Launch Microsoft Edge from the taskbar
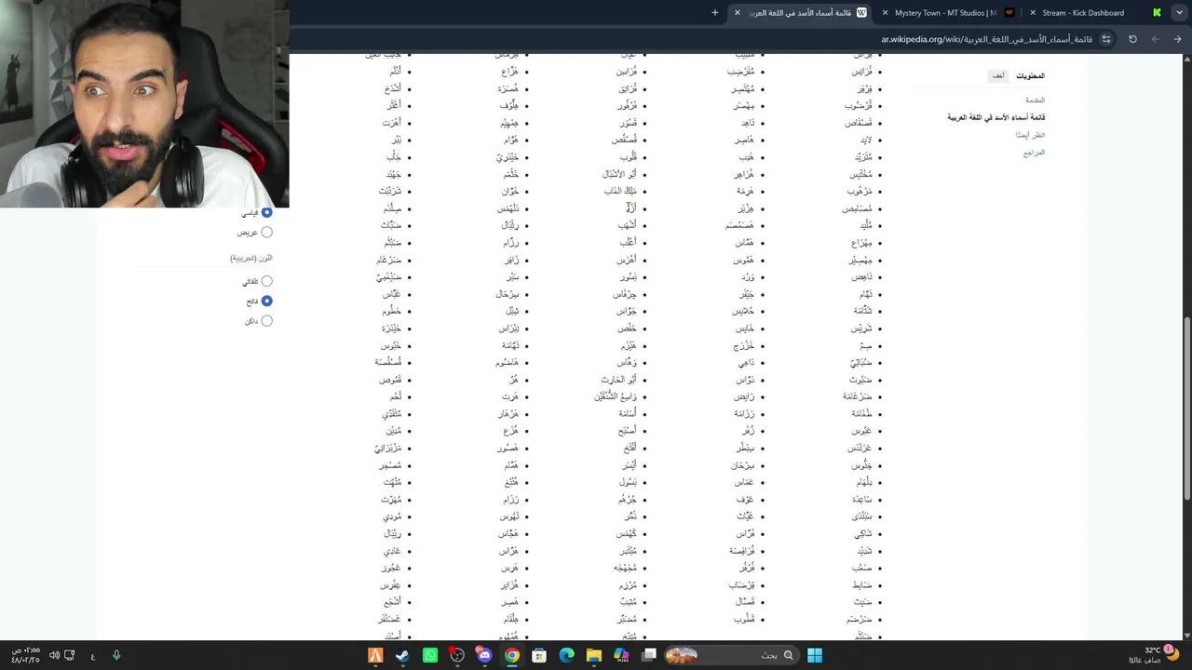 point(566,655)
